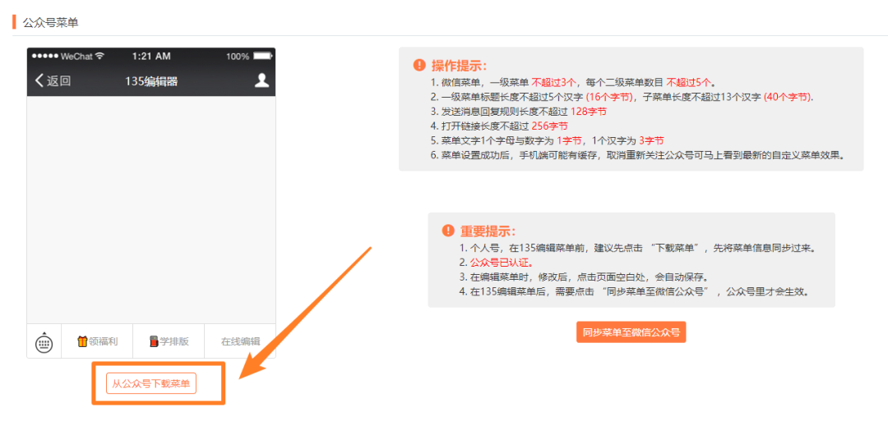This screenshot has height=439, width=888.
Task: Open the 学排版 menu with book icon
Action: [x=169, y=341]
